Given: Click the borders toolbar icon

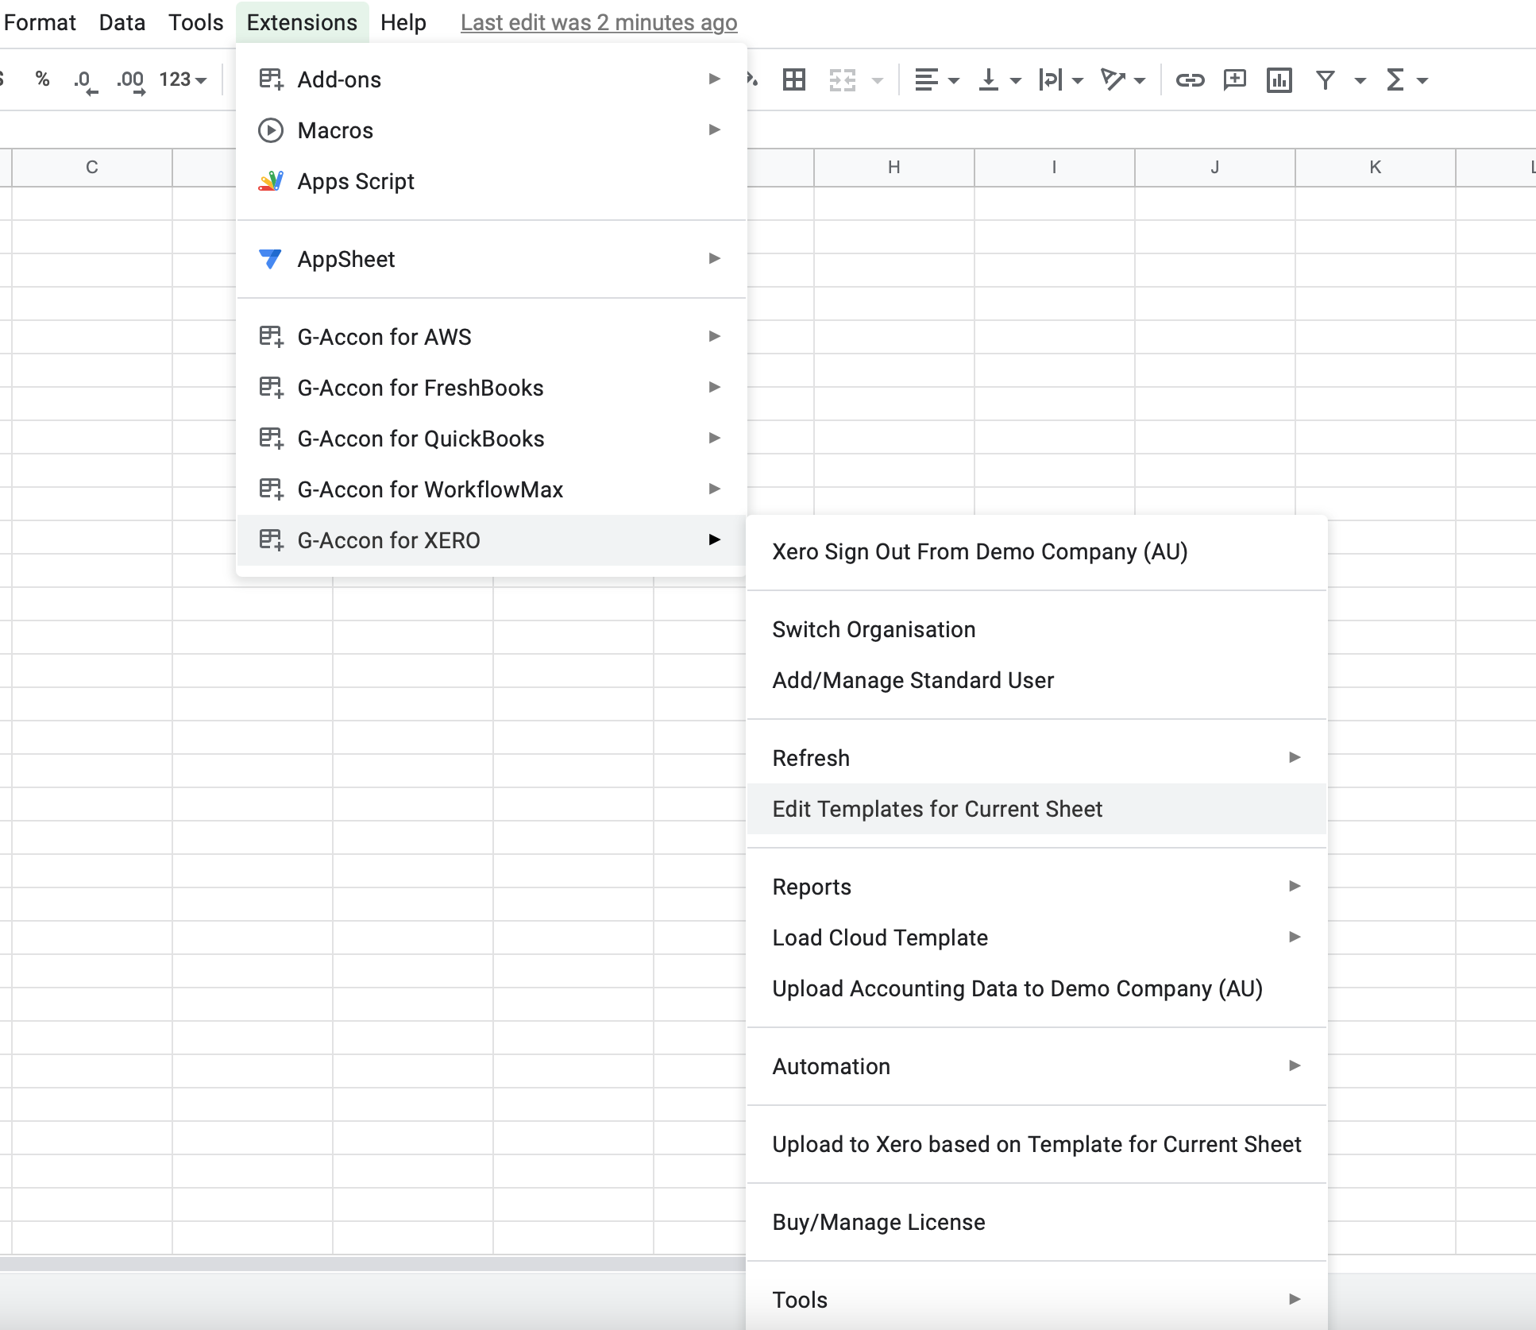Looking at the screenshot, I should (x=794, y=79).
